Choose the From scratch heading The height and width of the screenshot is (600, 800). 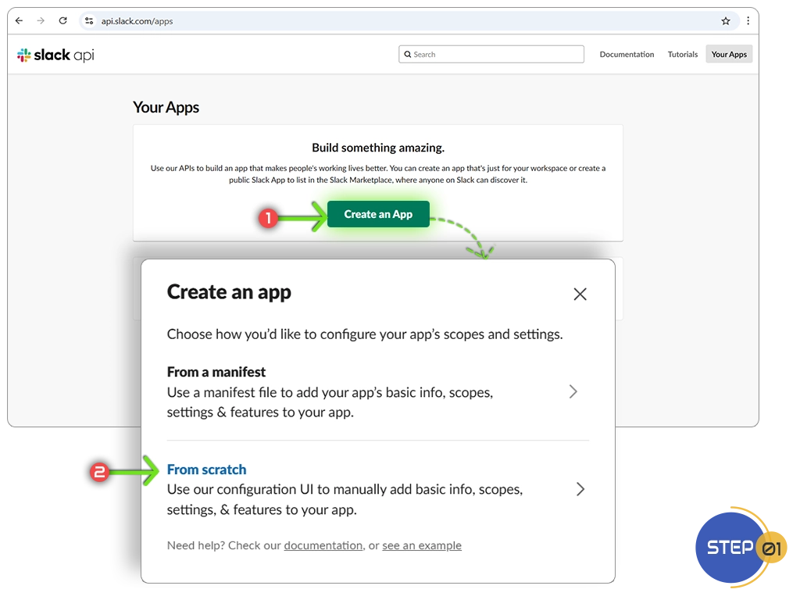click(x=206, y=470)
